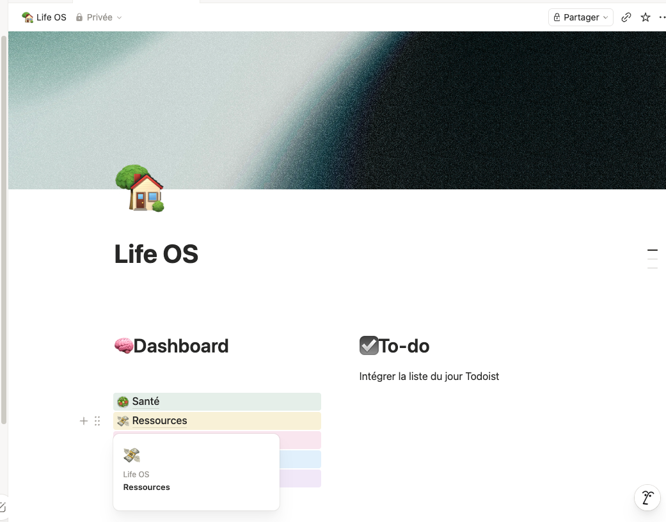Click 'Intégrer la liste du jour Todoist' text

[x=429, y=376]
